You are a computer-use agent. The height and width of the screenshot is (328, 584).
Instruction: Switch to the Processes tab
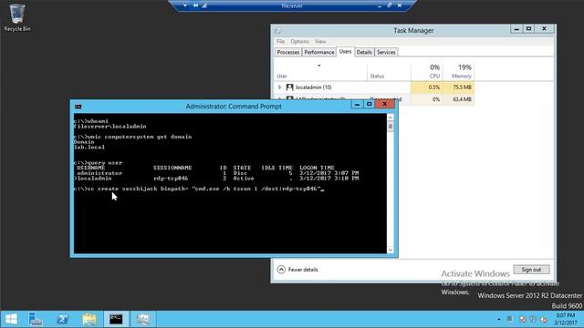click(288, 53)
